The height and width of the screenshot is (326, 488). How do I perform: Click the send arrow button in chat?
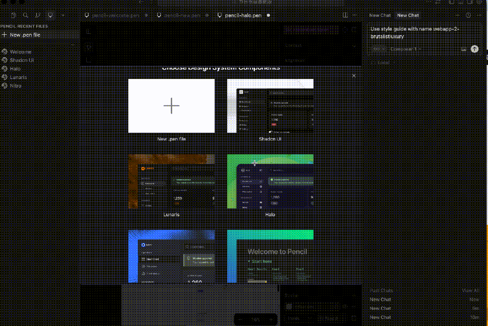(474, 49)
